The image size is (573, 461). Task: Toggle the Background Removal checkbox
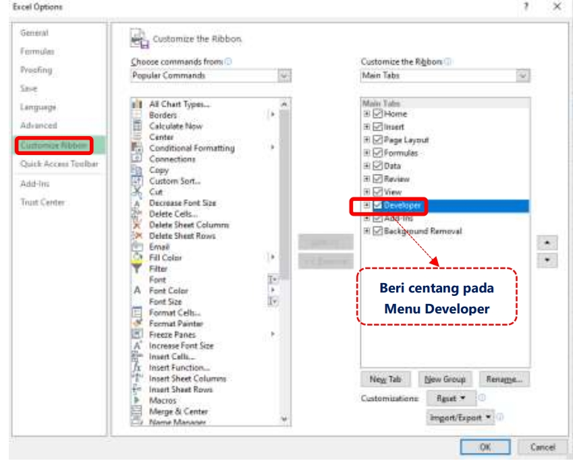pos(377,231)
